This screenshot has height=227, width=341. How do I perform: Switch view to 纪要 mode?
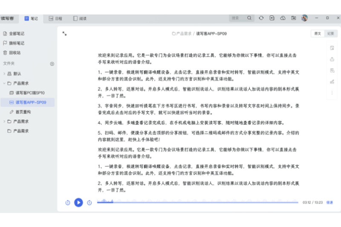330,34
